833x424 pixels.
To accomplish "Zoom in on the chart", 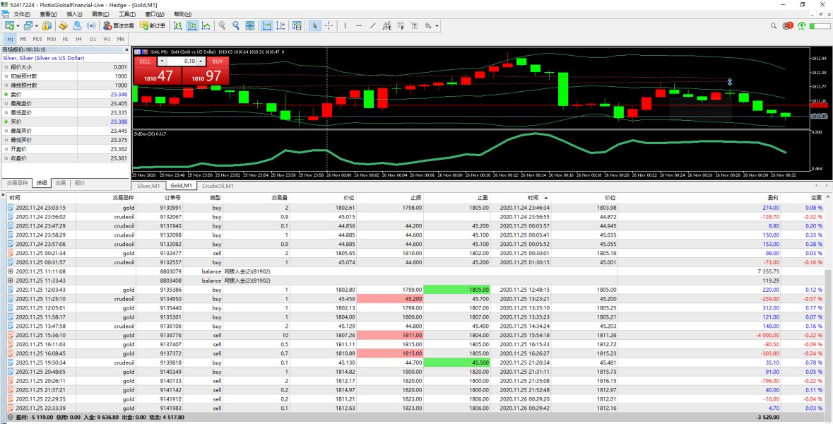I will (222, 25).
